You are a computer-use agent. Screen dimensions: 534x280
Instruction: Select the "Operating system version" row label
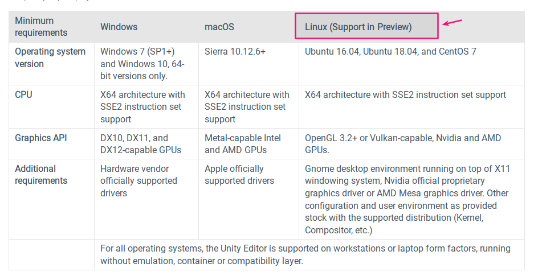click(50, 57)
